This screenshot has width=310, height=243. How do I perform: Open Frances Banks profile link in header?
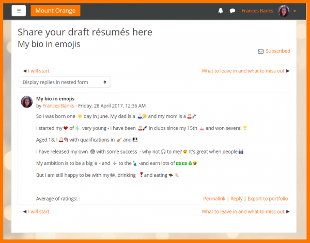point(257,11)
